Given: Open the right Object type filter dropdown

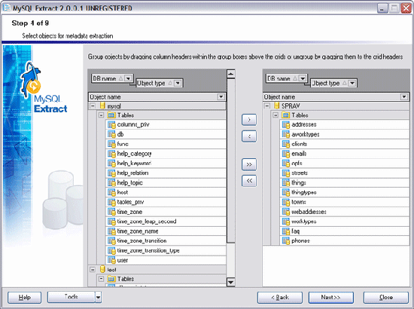Looking at the screenshot, I should [x=352, y=83].
